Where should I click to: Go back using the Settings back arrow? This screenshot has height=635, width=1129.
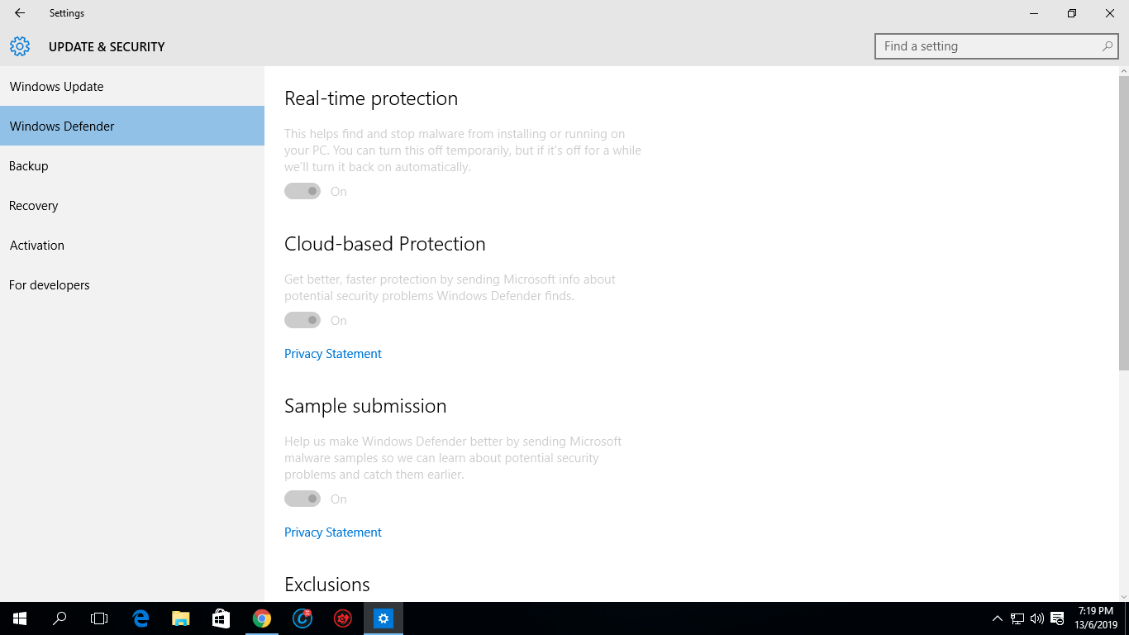(x=20, y=13)
